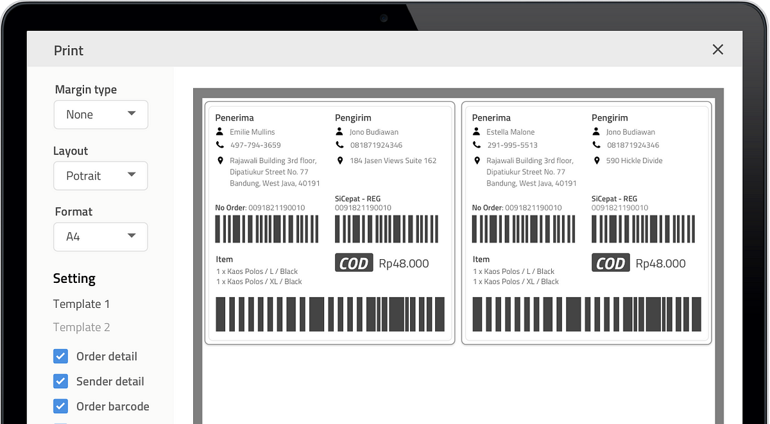The image size is (770, 424).
Task: Click the name Emilie Mullins
Action: coord(252,132)
